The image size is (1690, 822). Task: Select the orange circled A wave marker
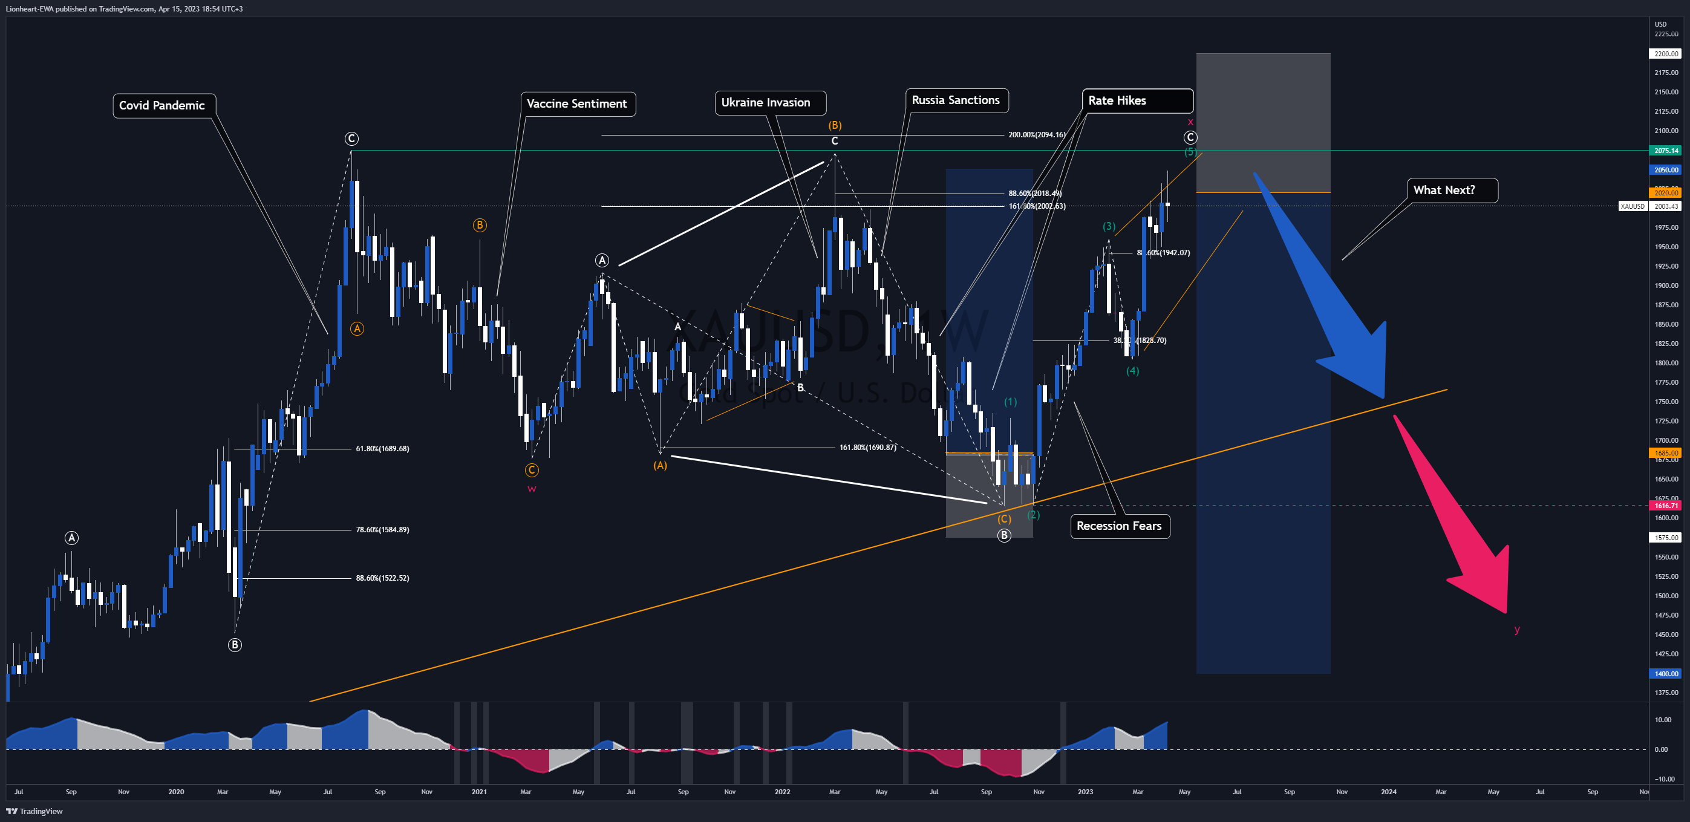click(x=357, y=328)
